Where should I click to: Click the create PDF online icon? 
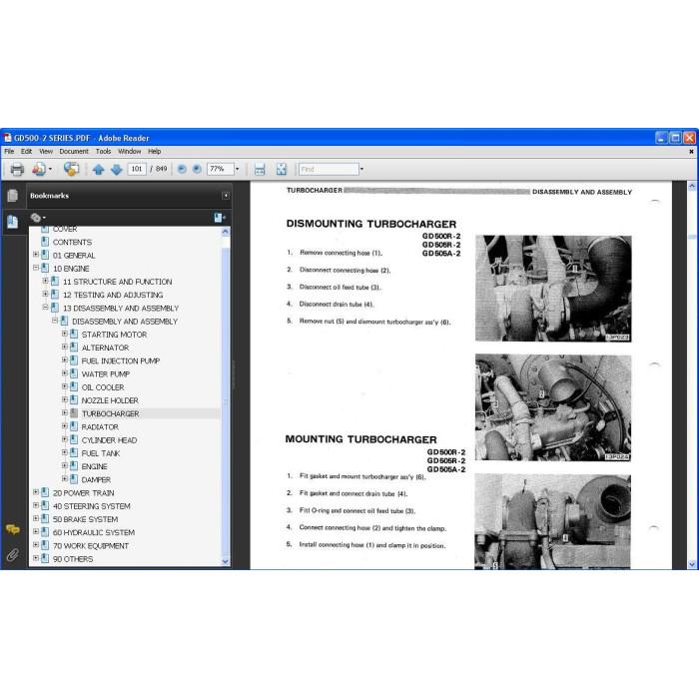coord(39,169)
